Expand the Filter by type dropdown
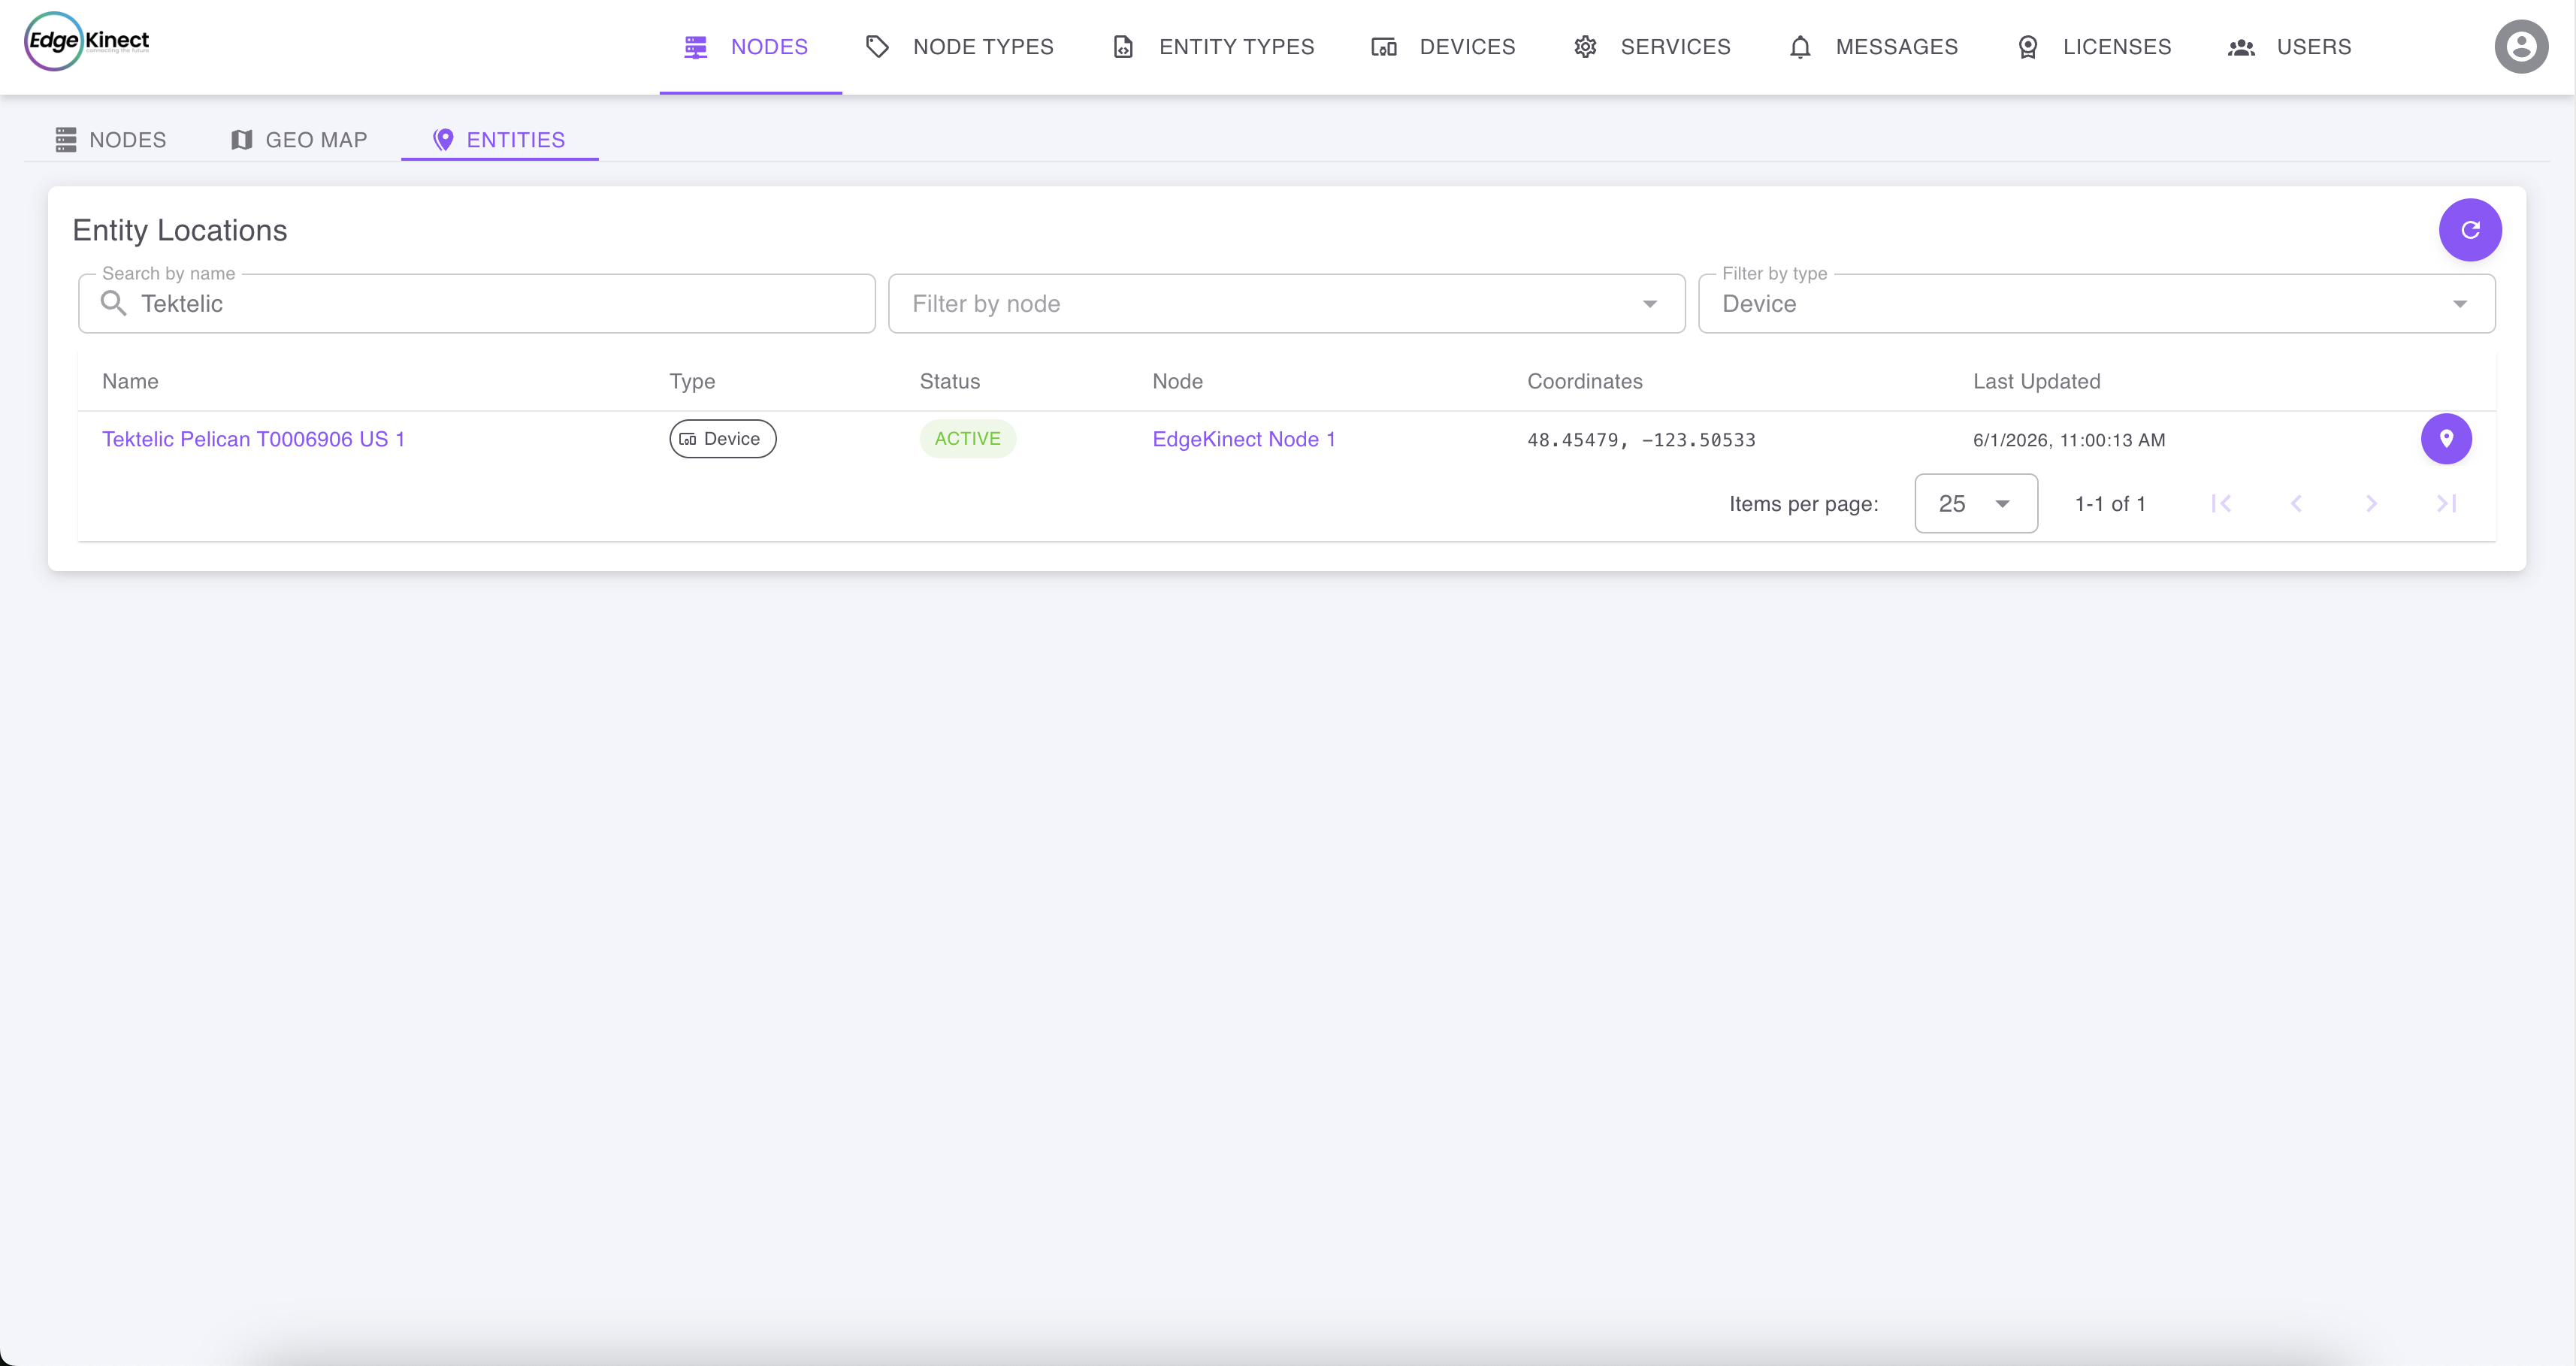The height and width of the screenshot is (1366, 2576). (x=2096, y=304)
